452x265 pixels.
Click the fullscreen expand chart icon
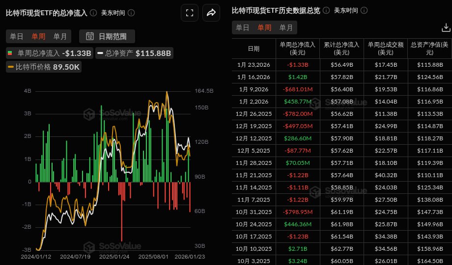pos(189,13)
